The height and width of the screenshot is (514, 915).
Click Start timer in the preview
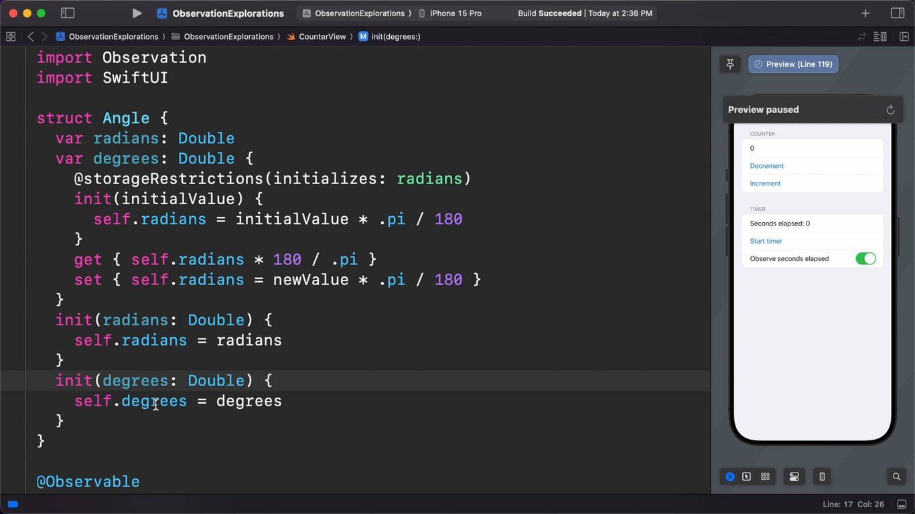coord(766,241)
